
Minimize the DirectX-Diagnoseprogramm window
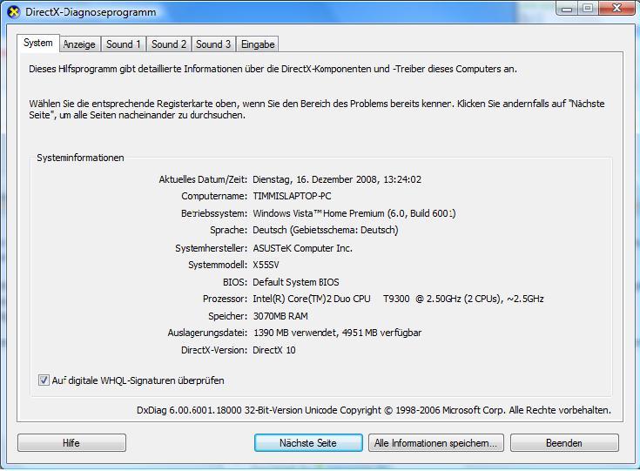click(567, 9)
